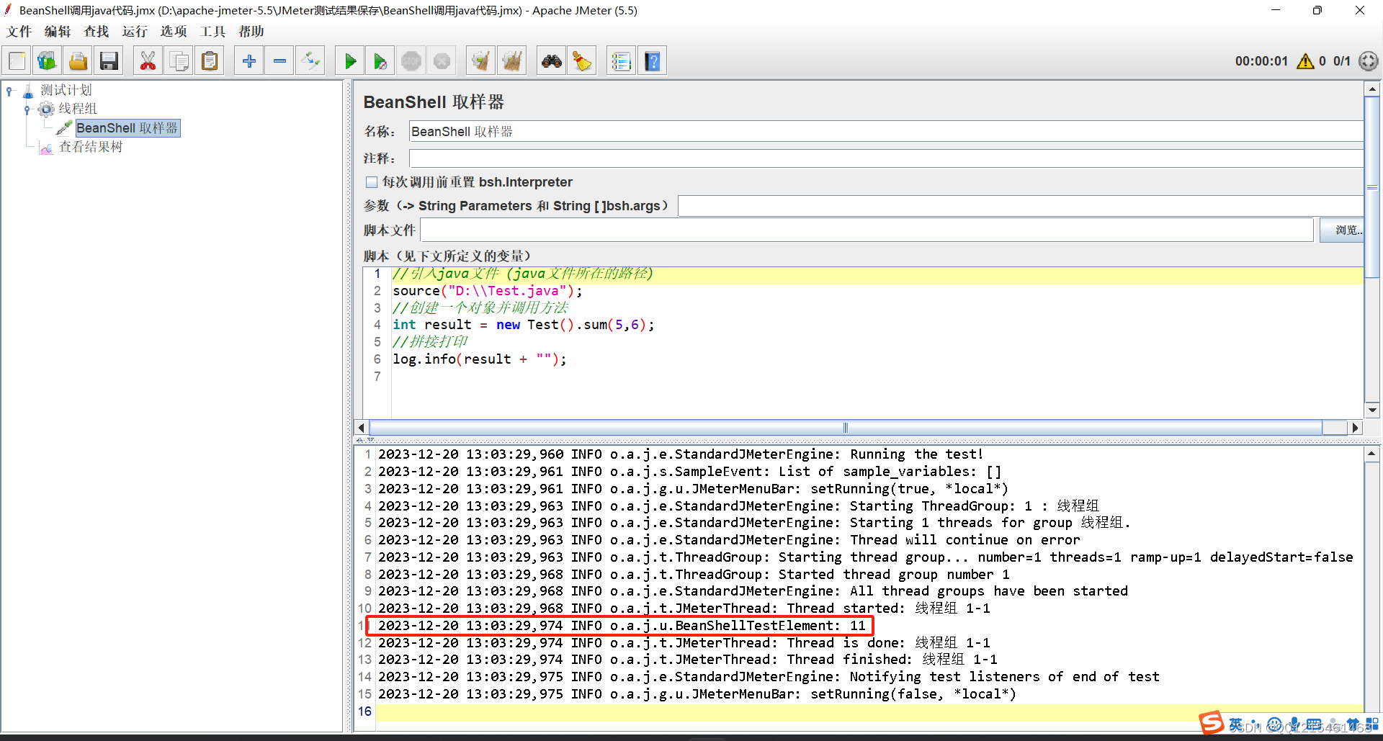Expand all tree nodes with plus icon
1383x741 pixels.
click(249, 61)
